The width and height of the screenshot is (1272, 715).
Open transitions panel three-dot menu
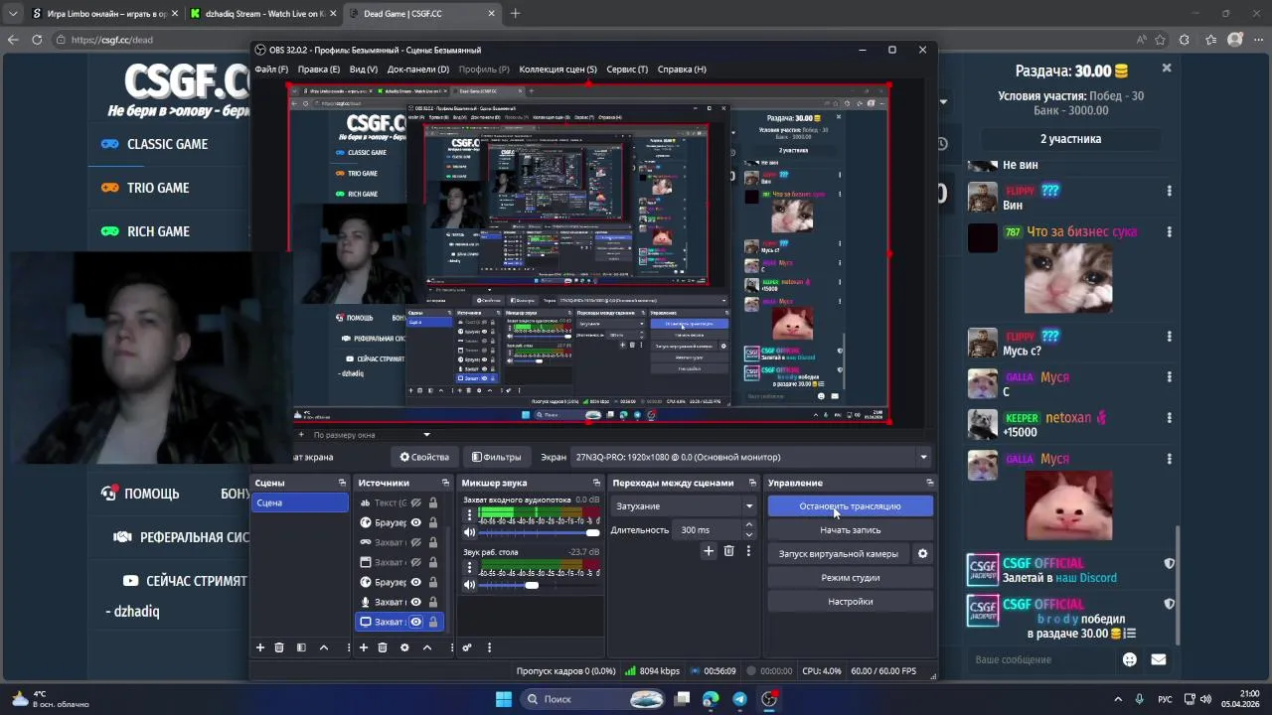click(748, 551)
